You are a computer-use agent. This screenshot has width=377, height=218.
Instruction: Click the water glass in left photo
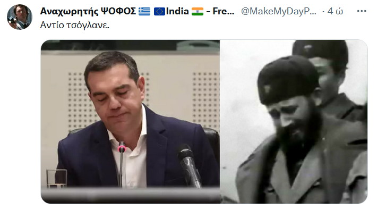[56, 178]
